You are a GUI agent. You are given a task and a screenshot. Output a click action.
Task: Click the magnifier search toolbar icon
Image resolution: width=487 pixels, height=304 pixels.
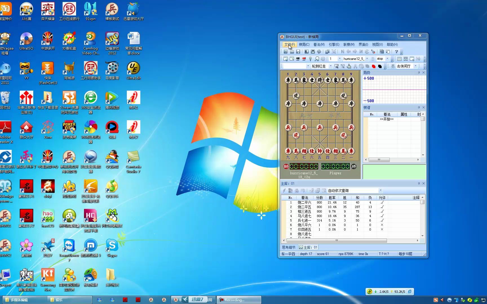pyautogui.click(x=317, y=59)
